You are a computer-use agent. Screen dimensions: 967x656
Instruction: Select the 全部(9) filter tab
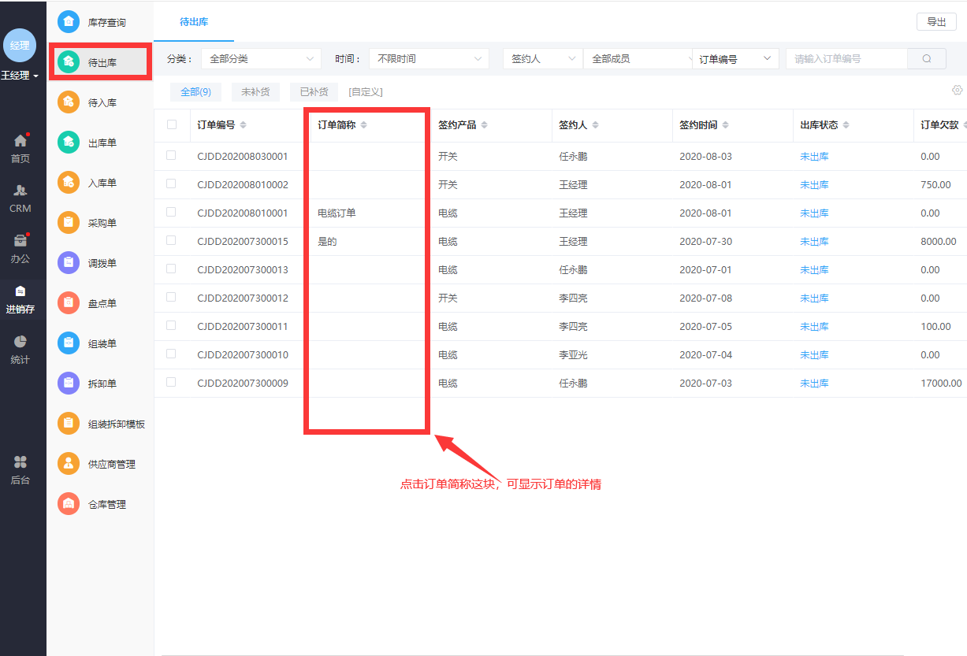195,92
